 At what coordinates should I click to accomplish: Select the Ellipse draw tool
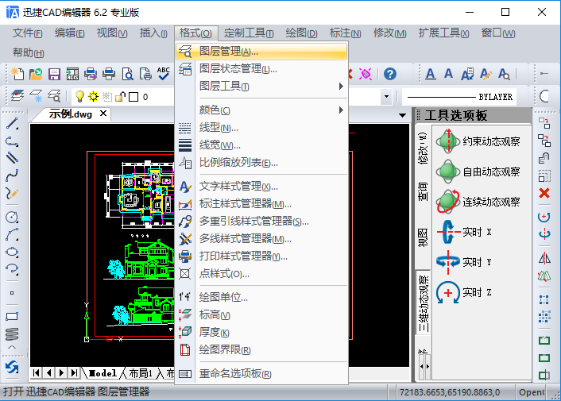click(12, 252)
